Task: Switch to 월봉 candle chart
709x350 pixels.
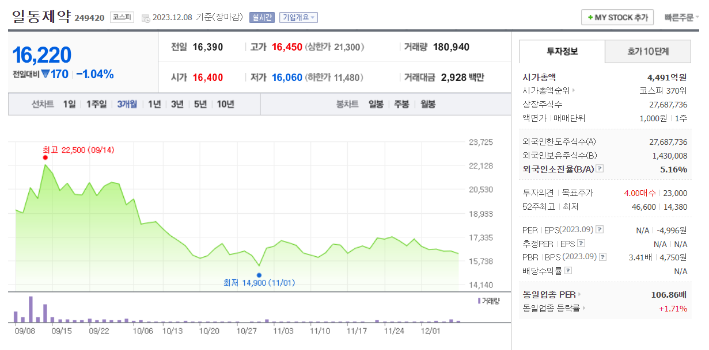Action: click(x=428, y=104)
